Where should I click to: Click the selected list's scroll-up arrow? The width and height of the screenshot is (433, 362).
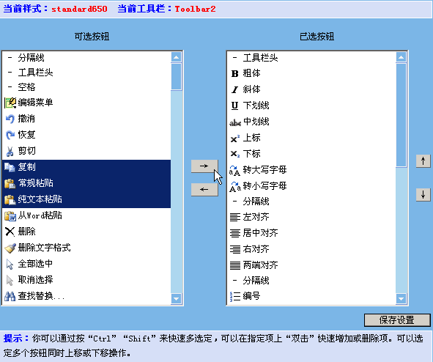coord(401,57)
